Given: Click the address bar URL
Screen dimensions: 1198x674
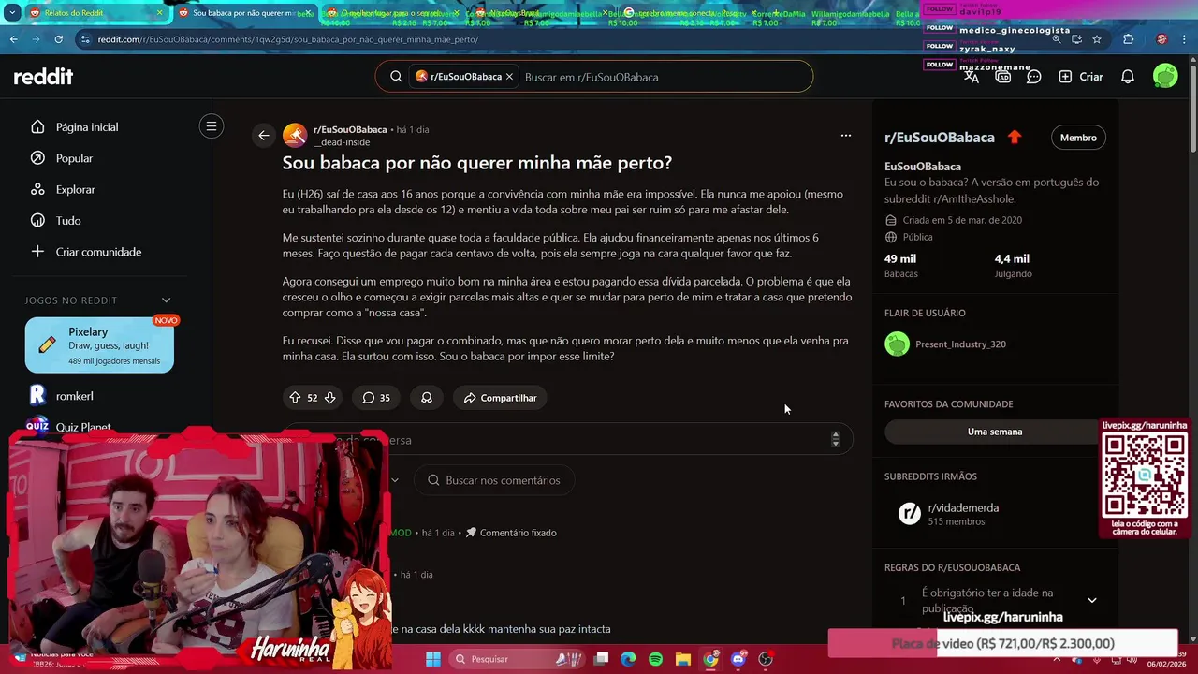Looking at the screenshot, I should pyautogui.click(x=288, y=39).
